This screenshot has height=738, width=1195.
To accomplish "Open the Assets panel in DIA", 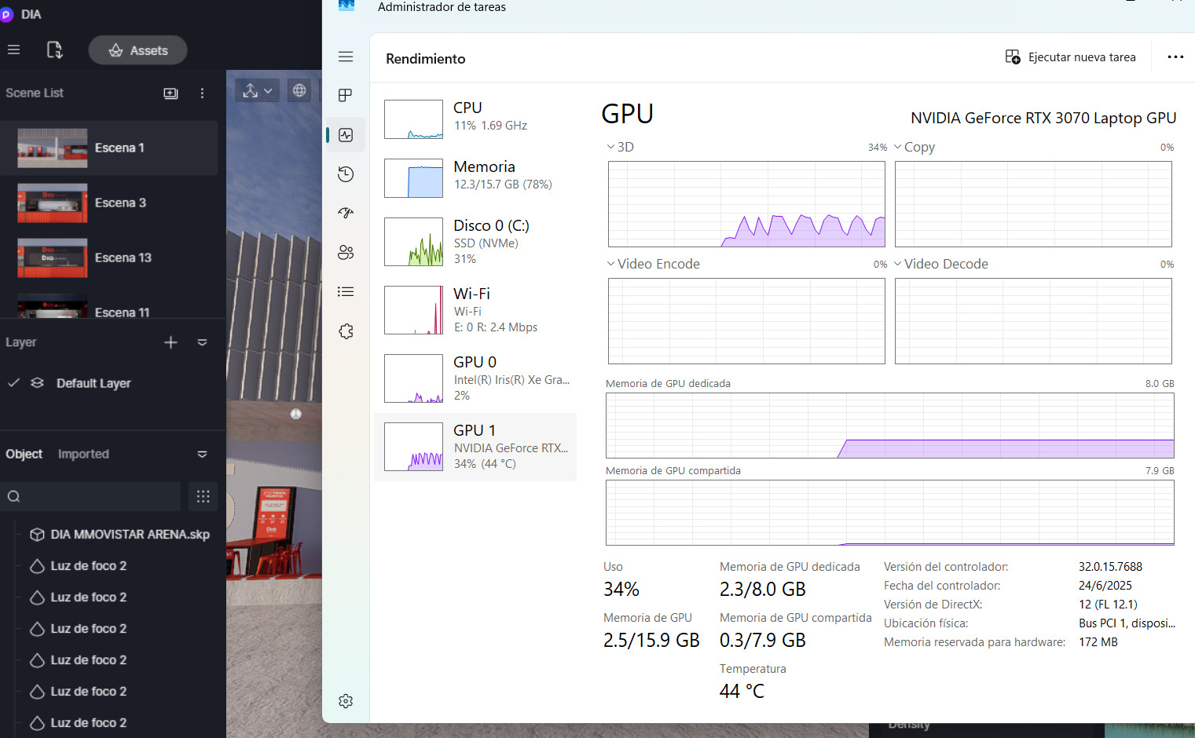I will click(137, 50).
